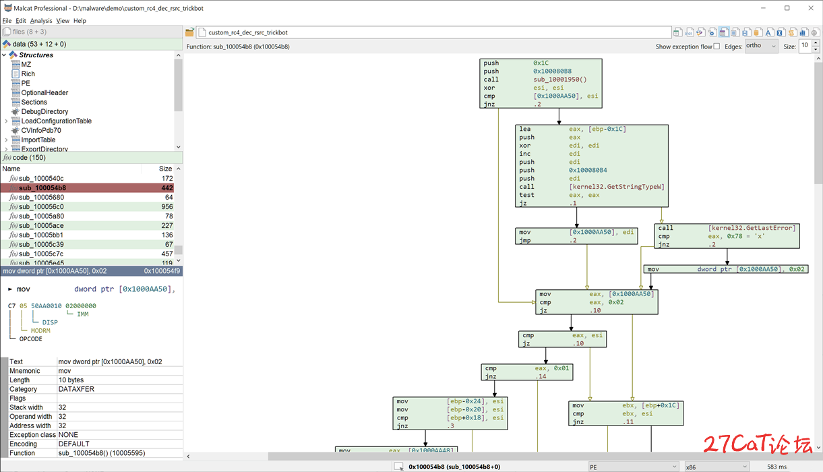Enable the Show exception flow checkbox
The height and width of the screenshot is (472, 823).
(x=717, y=47)
